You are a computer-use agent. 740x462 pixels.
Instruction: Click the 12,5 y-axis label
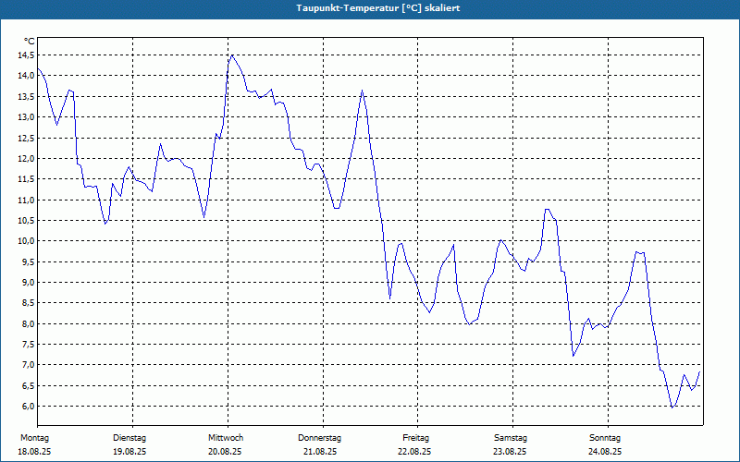pyautogui.click(x=27, y=138)
